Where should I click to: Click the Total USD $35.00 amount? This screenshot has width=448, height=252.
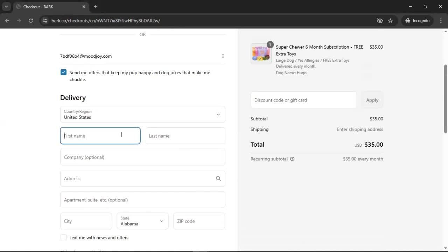pyautogui.click(x=369, y=145)
